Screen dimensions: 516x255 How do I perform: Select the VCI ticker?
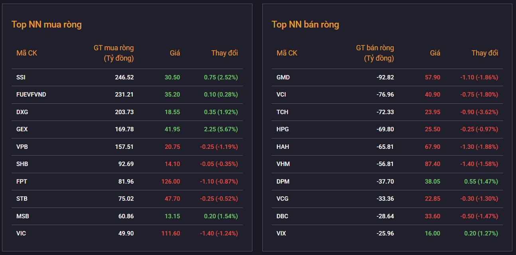[x=281, y=95]
